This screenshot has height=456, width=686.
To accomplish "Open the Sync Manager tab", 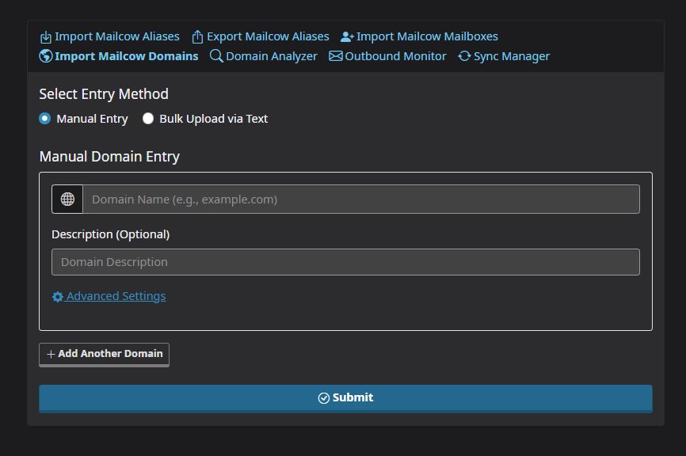I will 511,56.
